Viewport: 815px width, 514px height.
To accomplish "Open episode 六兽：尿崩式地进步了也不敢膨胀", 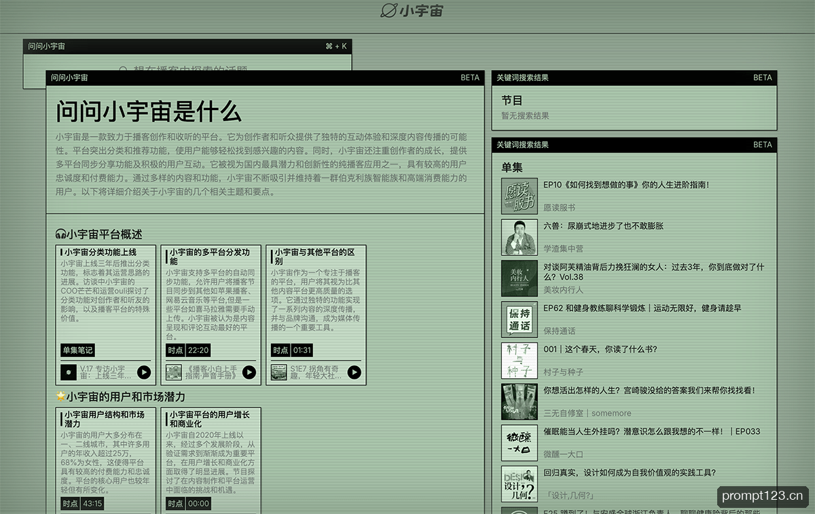I will coord(604,225).
